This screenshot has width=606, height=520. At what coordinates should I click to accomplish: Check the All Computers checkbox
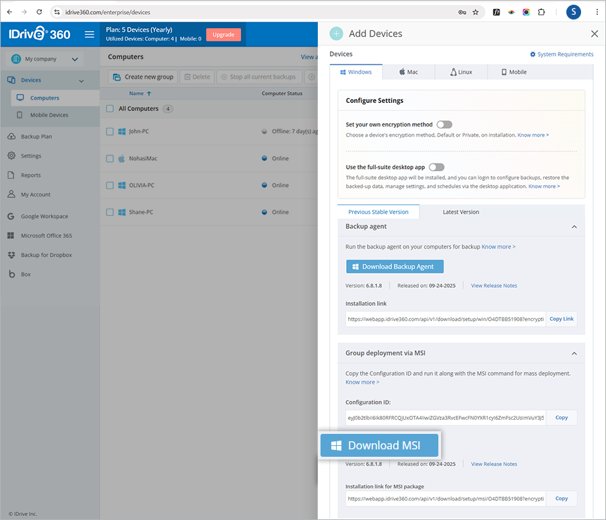point(110,108)
